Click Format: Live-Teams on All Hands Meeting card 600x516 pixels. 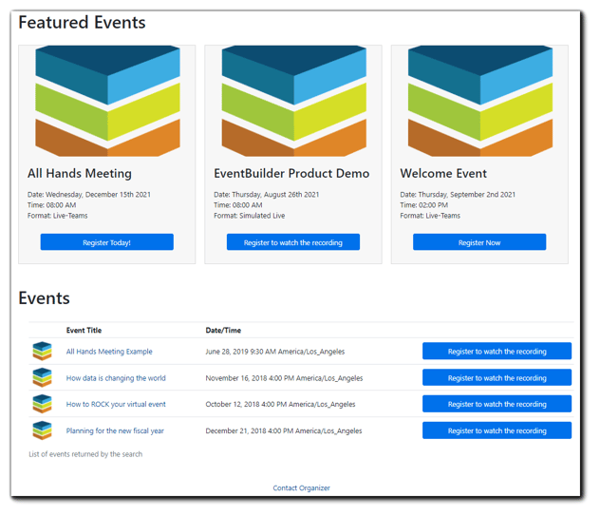tap(57, 216)
